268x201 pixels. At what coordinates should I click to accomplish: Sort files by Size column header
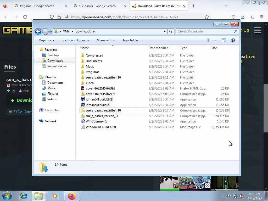point(214,48)
